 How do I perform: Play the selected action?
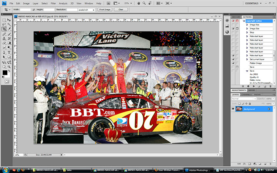point(254,86)
